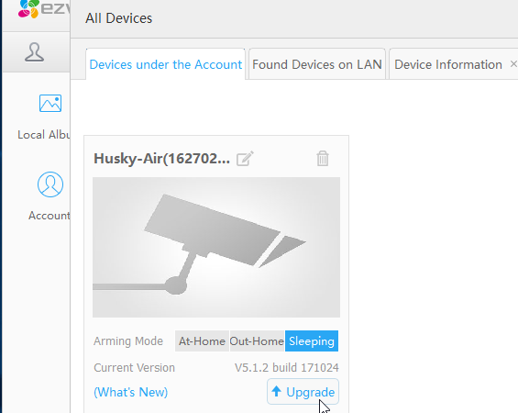Click the Current Version label
This screenshot has height=413, width=518.
click(x=134, y=368)
